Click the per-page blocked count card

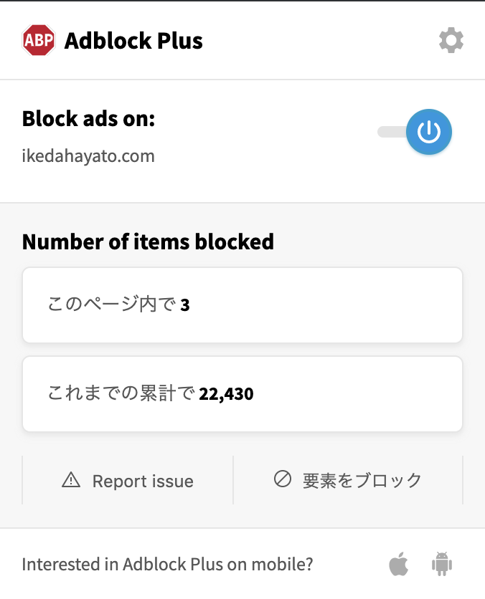(x=242, y=305)
